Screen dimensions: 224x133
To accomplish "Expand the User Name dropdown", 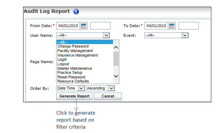I will 106,35.
